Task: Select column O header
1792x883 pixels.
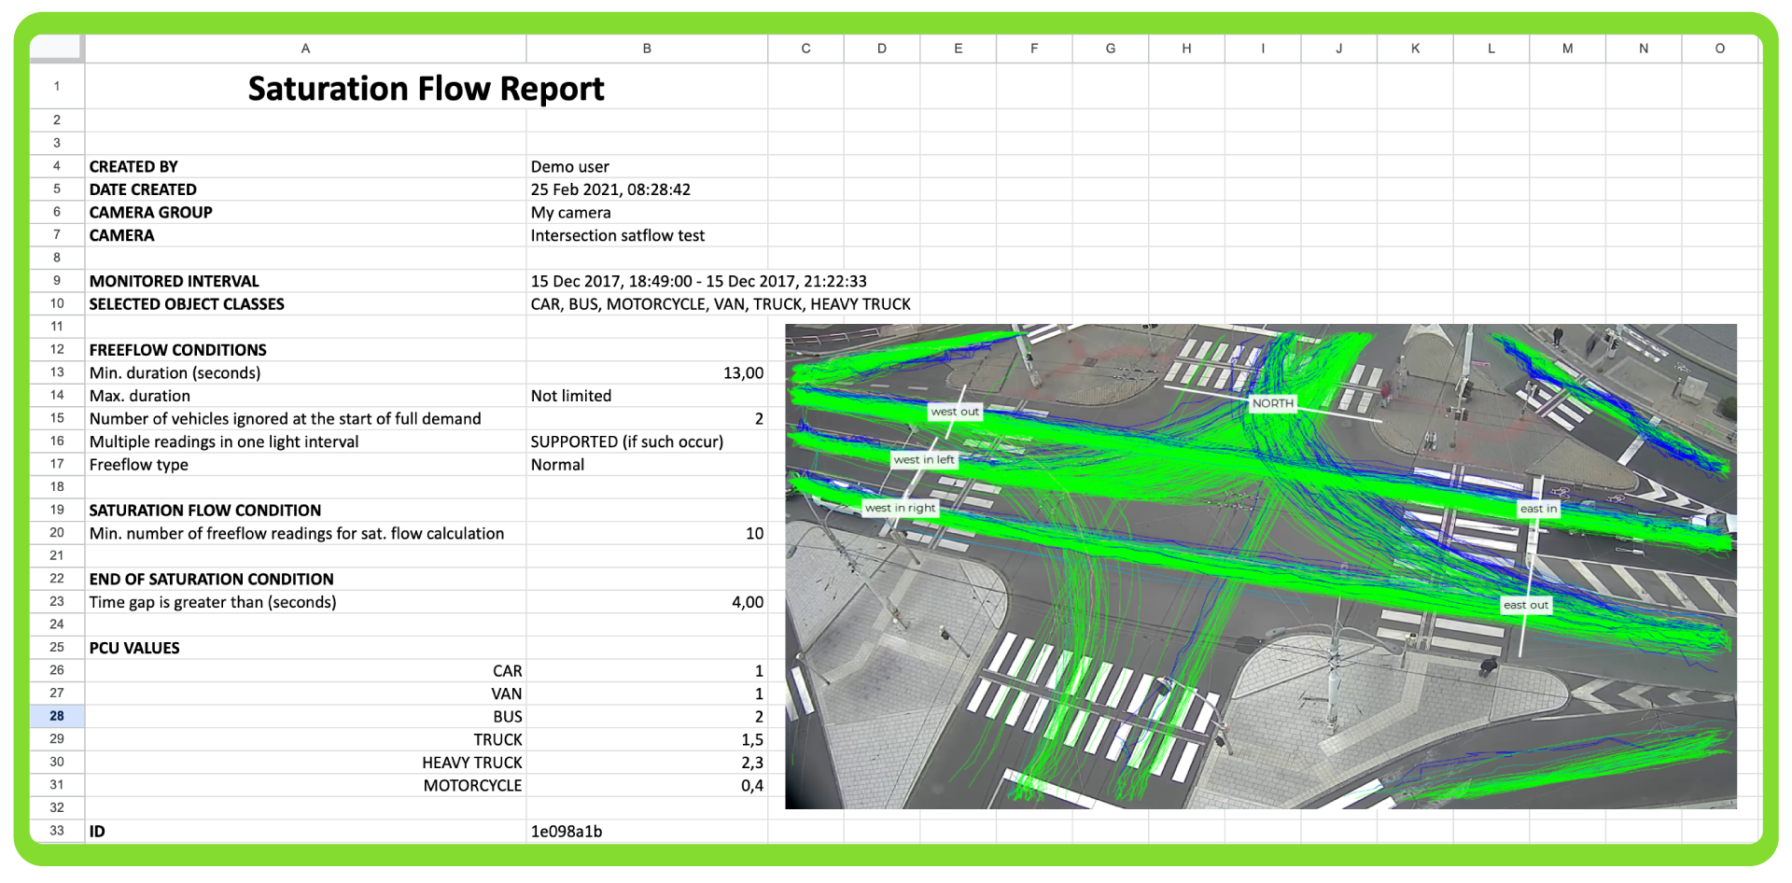Action: pyautogui.click(x=1720, y=48)
